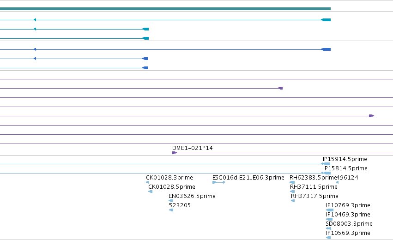Image resolution: width=393 pixels, height=240 pixels.
Task: Click the SD08003.3prime label
Action: tap(349, 224)
